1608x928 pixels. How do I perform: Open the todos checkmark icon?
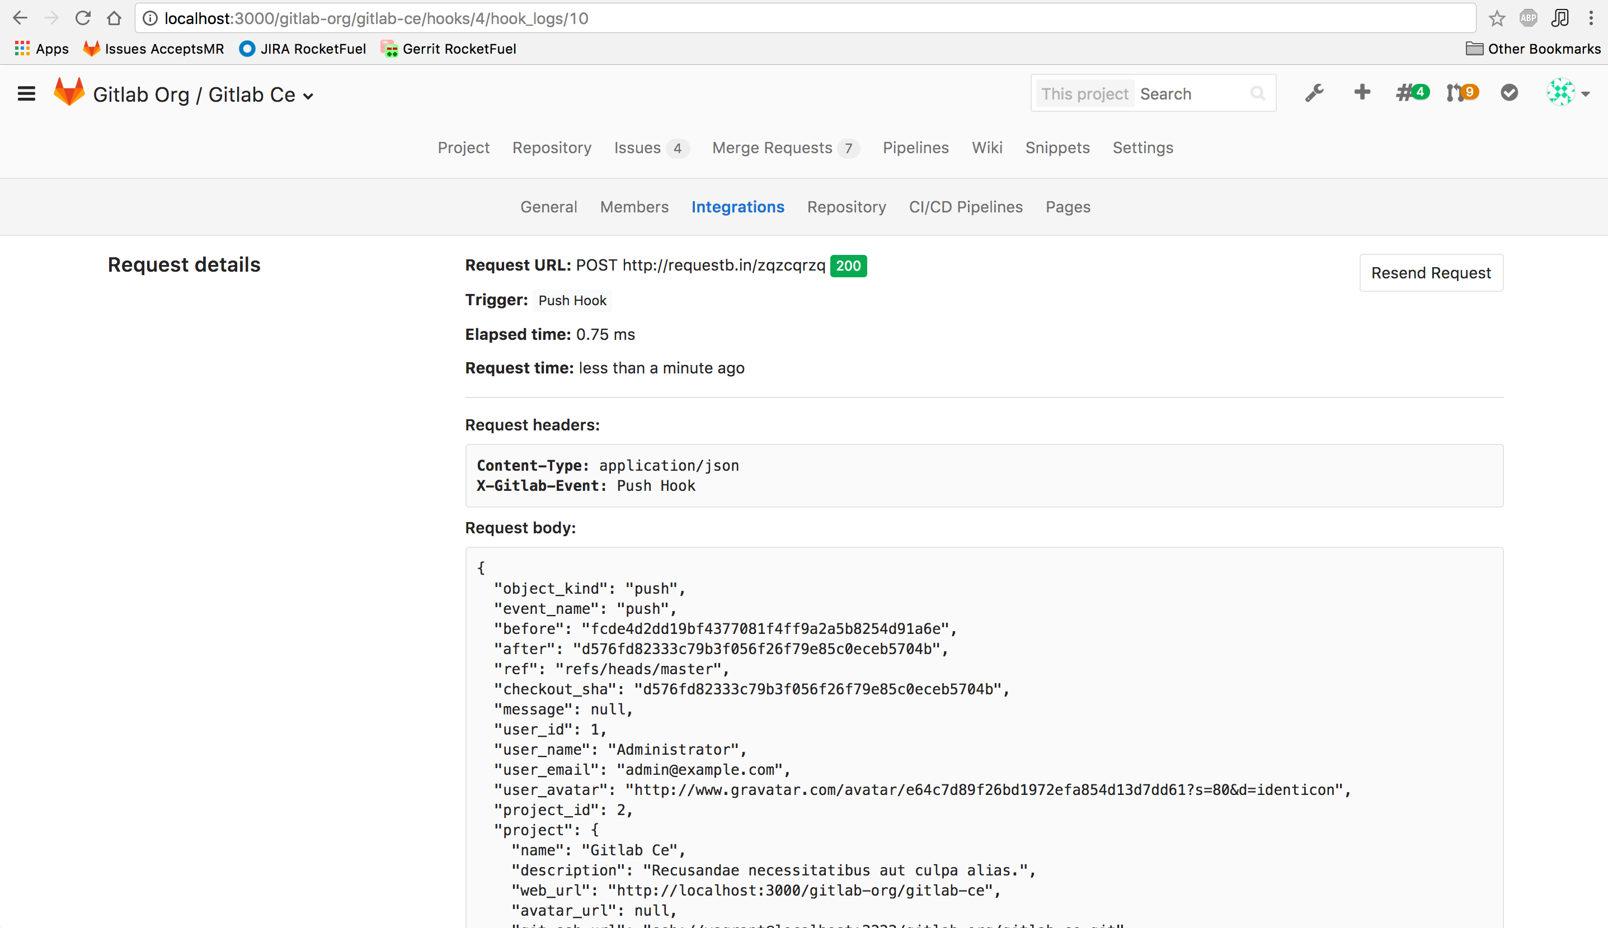coord(1509,93)
